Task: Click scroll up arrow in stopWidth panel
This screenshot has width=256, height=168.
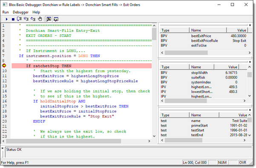Action: (250, 67)
